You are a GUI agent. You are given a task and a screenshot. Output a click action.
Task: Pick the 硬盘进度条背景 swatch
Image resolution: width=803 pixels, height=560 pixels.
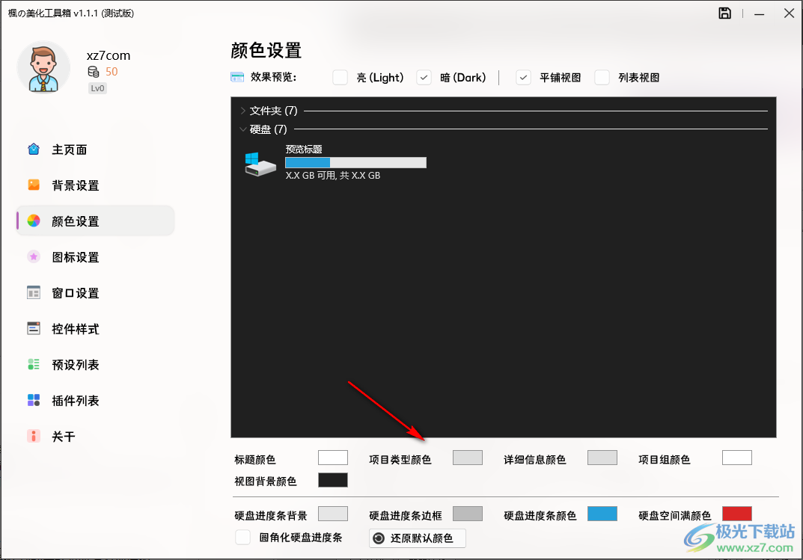pyautogui.click(x=333, y=514)
